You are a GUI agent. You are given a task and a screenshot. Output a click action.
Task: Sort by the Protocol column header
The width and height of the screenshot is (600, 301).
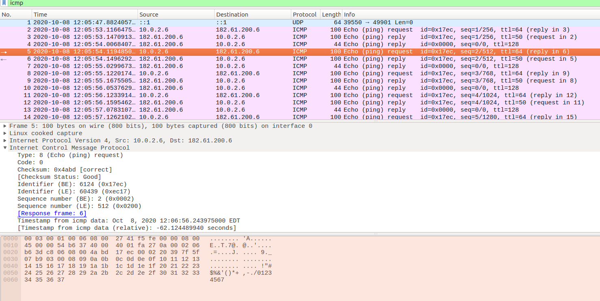point(305,15)
